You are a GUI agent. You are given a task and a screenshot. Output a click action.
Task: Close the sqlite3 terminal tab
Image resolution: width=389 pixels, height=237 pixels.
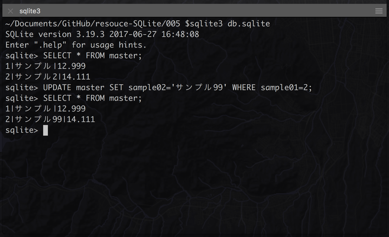point(11,11)
